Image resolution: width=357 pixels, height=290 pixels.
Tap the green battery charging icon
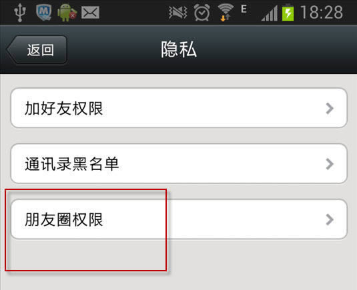tap(288, 13)
